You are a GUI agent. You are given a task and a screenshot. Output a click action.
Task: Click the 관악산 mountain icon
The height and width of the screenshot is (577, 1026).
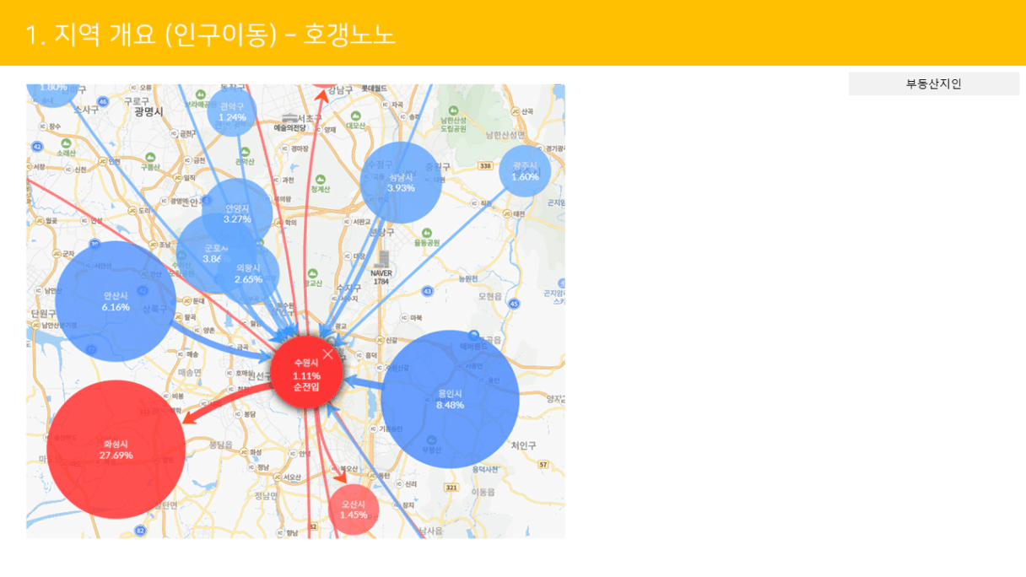click(x=245, y=151)
